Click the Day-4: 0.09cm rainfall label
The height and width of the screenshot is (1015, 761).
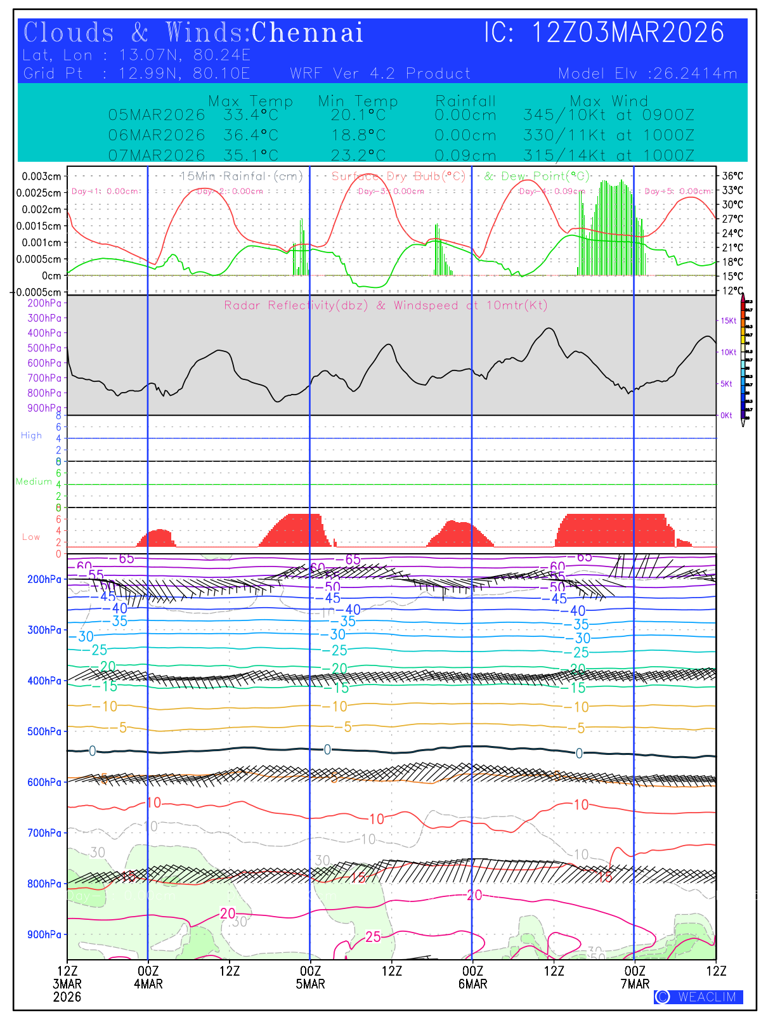tap(551, 191)
